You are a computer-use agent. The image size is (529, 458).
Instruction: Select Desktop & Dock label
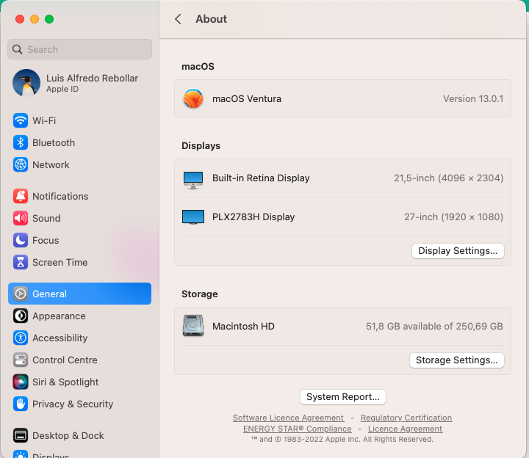(x=68, y=435)
